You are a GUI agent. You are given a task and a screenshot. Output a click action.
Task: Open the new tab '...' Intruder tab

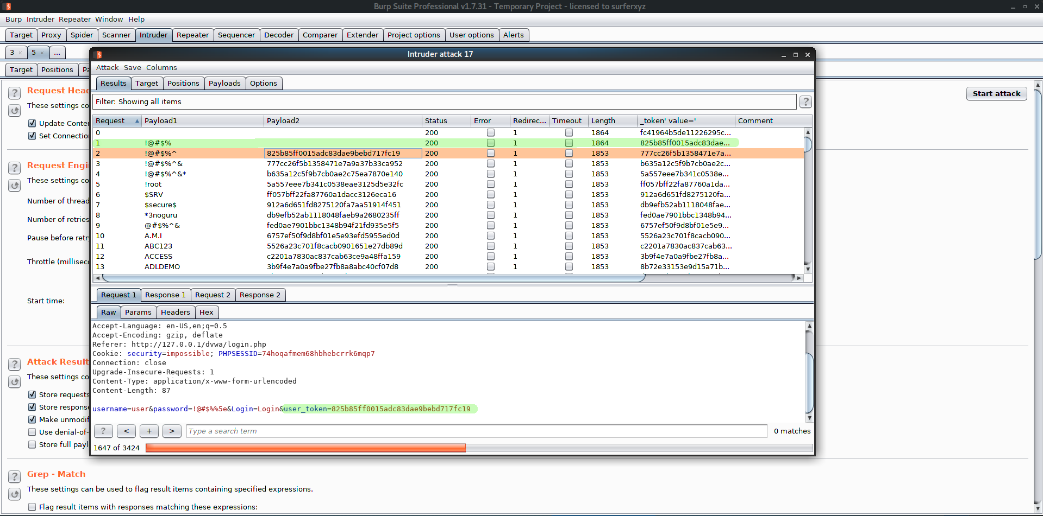pos(57,53)
